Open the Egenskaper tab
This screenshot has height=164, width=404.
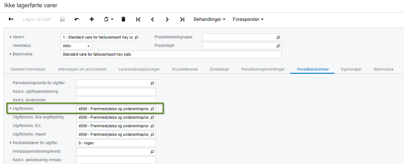tap(351, 69)
